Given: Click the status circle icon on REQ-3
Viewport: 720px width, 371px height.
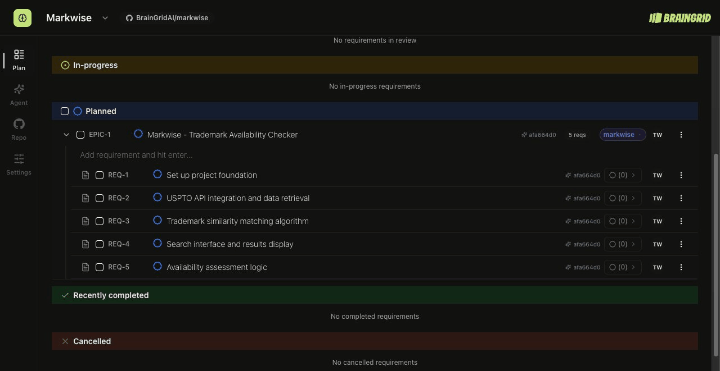Looking at the screenshot, I should [x=157, y=221].
